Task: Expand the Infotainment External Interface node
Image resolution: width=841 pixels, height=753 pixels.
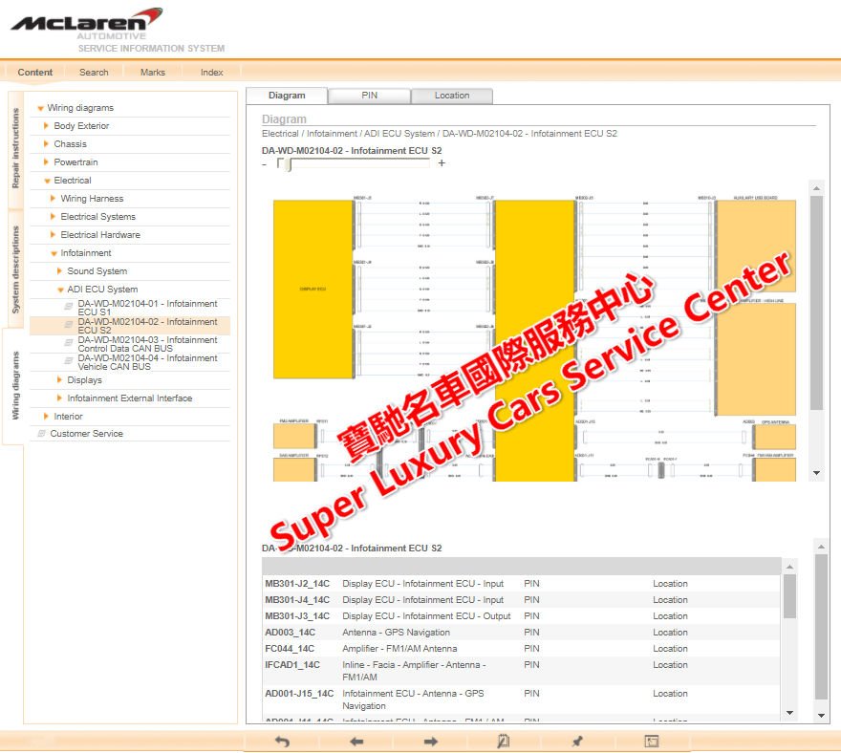Action: pyautogui.click(x=59, y=398)
